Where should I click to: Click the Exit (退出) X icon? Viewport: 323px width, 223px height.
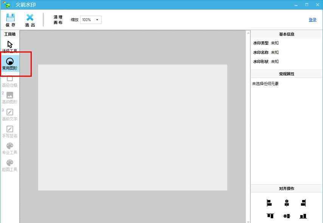30,18
